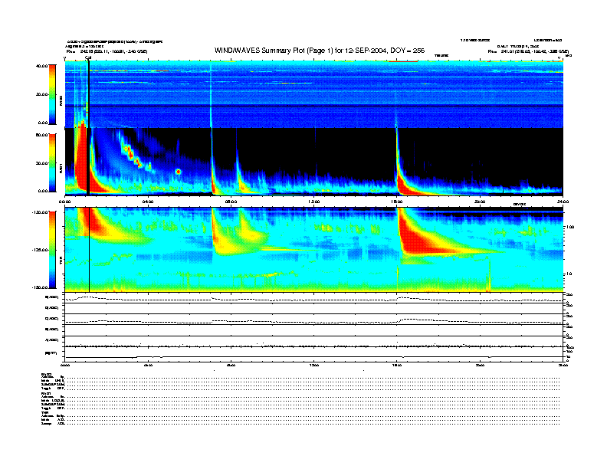Click the 04:00 tick label under RAD1 panel
Viewport: 607px width, 469px height.
pos(148,201)
